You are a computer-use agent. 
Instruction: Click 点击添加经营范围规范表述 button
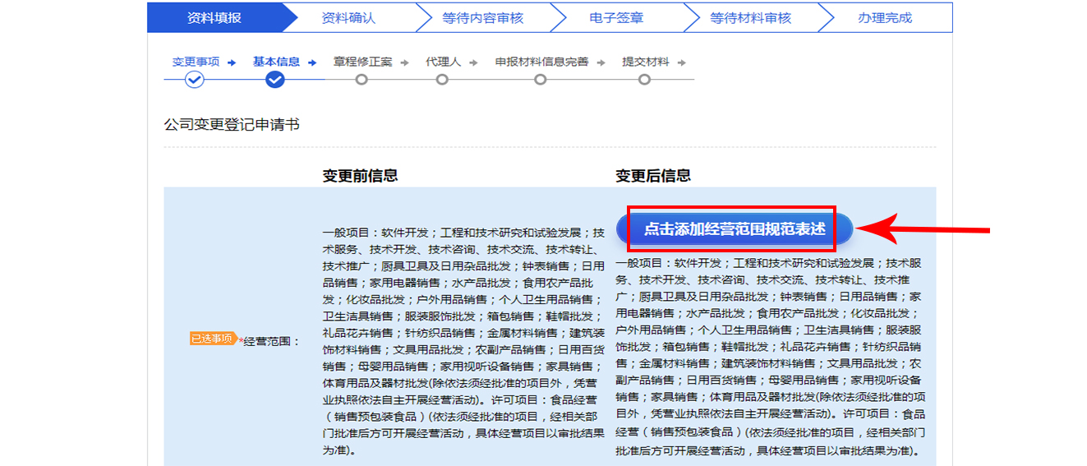pyautogui.click(x=734, y=228)
